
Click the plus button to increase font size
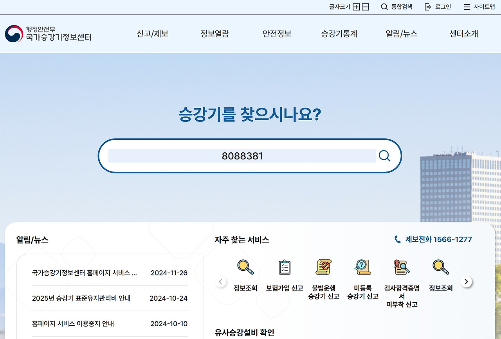pyautogui.click(x=356, y=7)
